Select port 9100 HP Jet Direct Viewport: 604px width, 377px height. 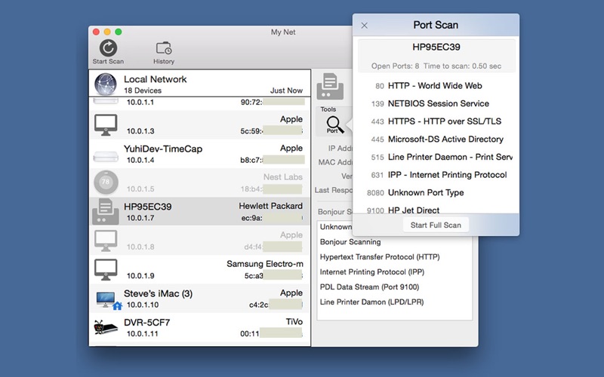pos(436,210)
